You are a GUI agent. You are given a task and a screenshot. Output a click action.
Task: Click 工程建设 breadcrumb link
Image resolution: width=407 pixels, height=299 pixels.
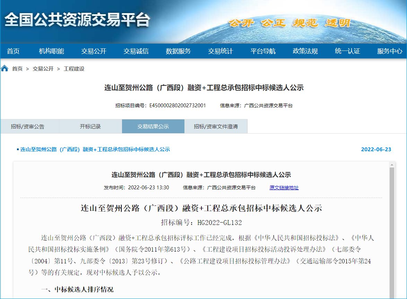74,69
